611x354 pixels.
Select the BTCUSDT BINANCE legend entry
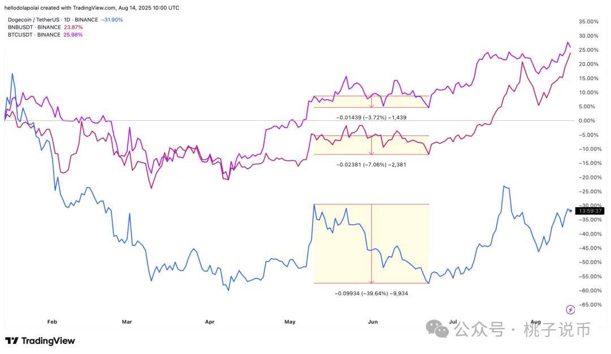coord(32,34)
